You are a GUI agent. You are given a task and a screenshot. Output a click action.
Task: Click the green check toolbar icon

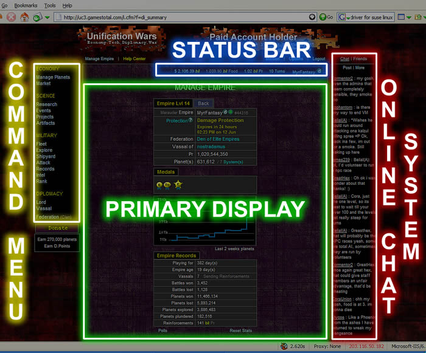tap(37, 17)
